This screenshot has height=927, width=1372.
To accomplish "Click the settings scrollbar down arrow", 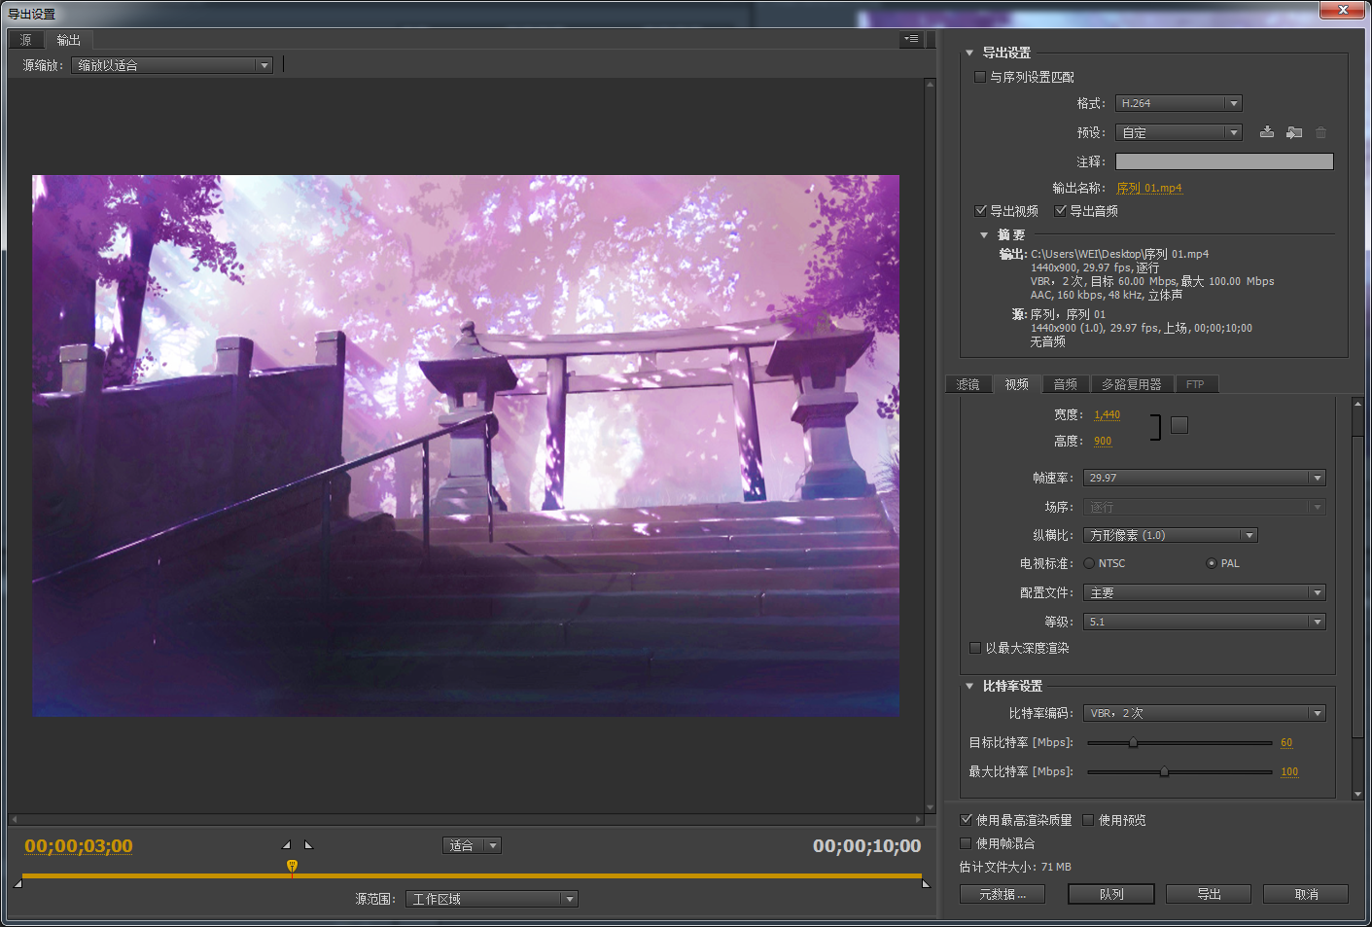I will pyautogui.click(x=1357, y=794).
